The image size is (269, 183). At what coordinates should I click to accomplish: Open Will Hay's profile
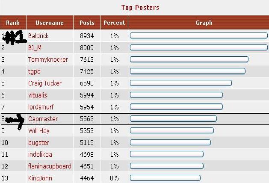[x=39, y=131]
